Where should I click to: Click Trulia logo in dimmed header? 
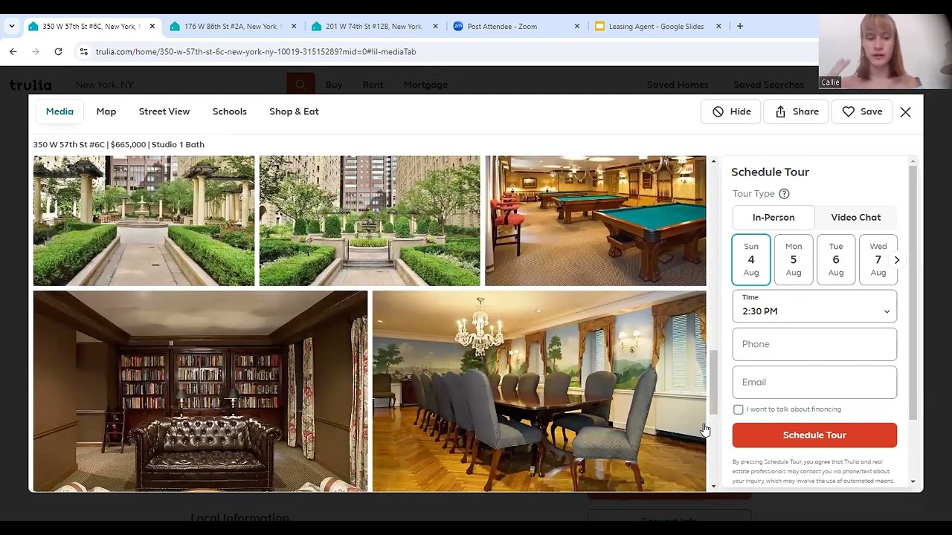pyautogui.click(x=30, y=85)
